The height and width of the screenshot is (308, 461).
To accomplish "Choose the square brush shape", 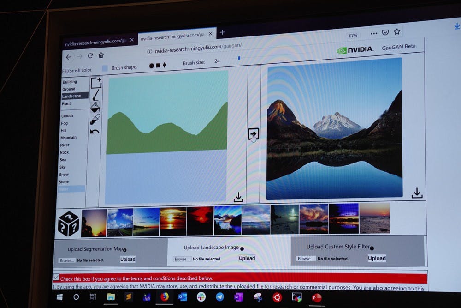I will [x=158, y=66].
